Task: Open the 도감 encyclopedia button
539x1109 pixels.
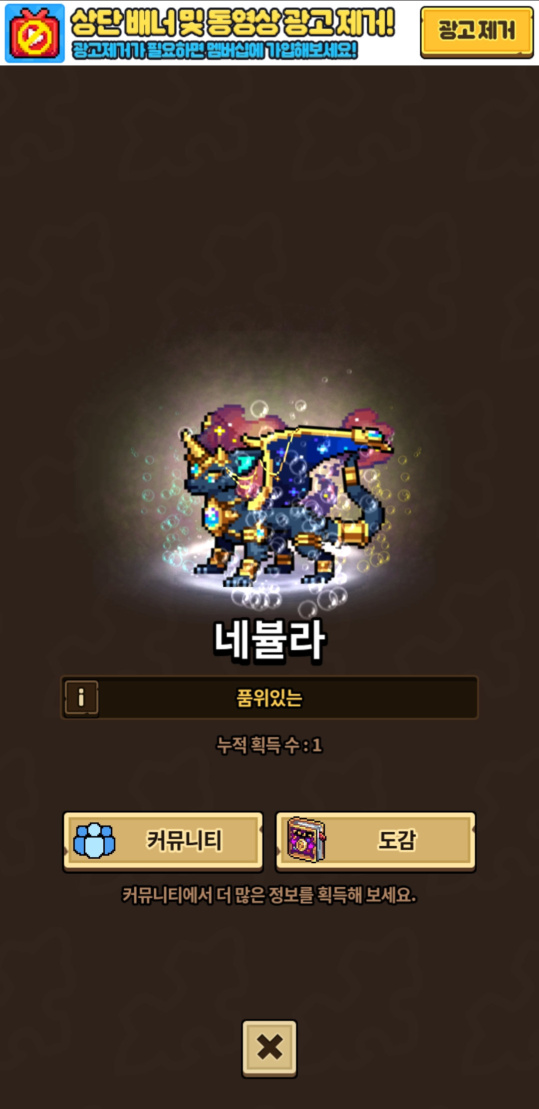Action: point(376,841)
